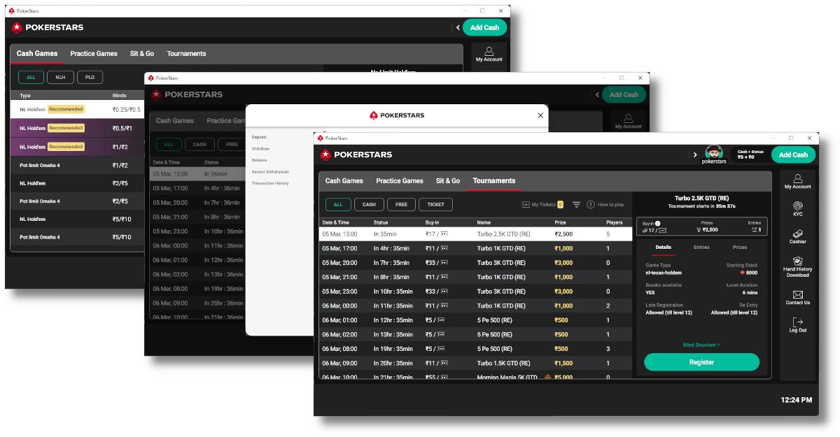Click the Contact Us envelope icon

click(797, 295)
